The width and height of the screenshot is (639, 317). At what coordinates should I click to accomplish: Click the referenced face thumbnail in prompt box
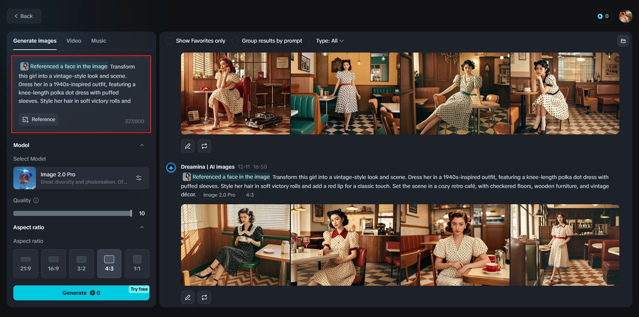pos(24,66)
